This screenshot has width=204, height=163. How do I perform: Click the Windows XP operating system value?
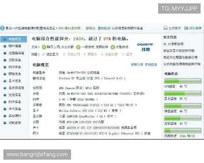pos(92,78)
